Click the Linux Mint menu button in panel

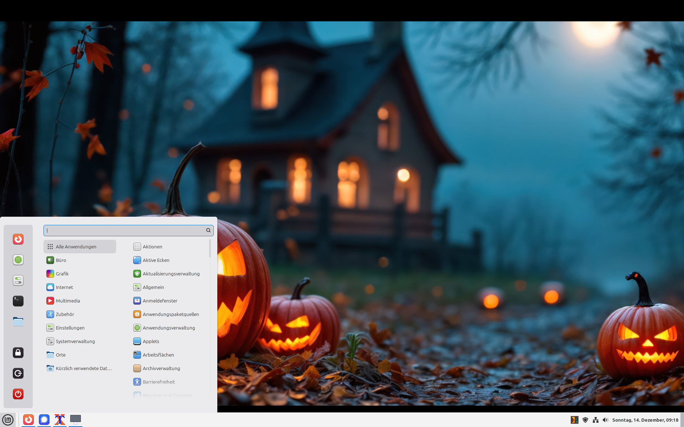coord(8,420)
